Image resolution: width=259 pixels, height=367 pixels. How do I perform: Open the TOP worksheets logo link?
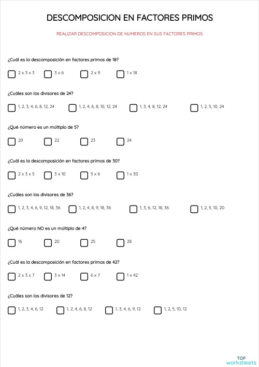pos(241,361)
